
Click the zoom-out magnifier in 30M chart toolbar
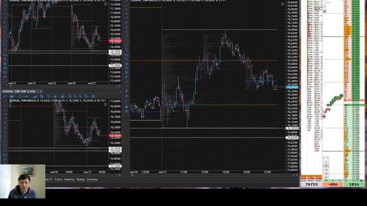click(75, 96)
